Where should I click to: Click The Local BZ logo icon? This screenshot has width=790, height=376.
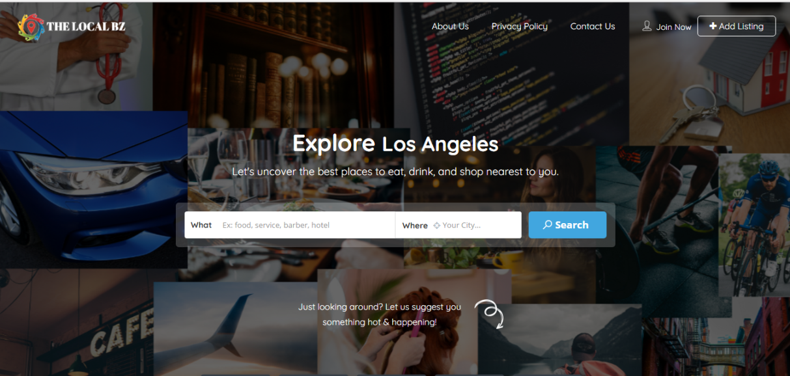(31, 27)
